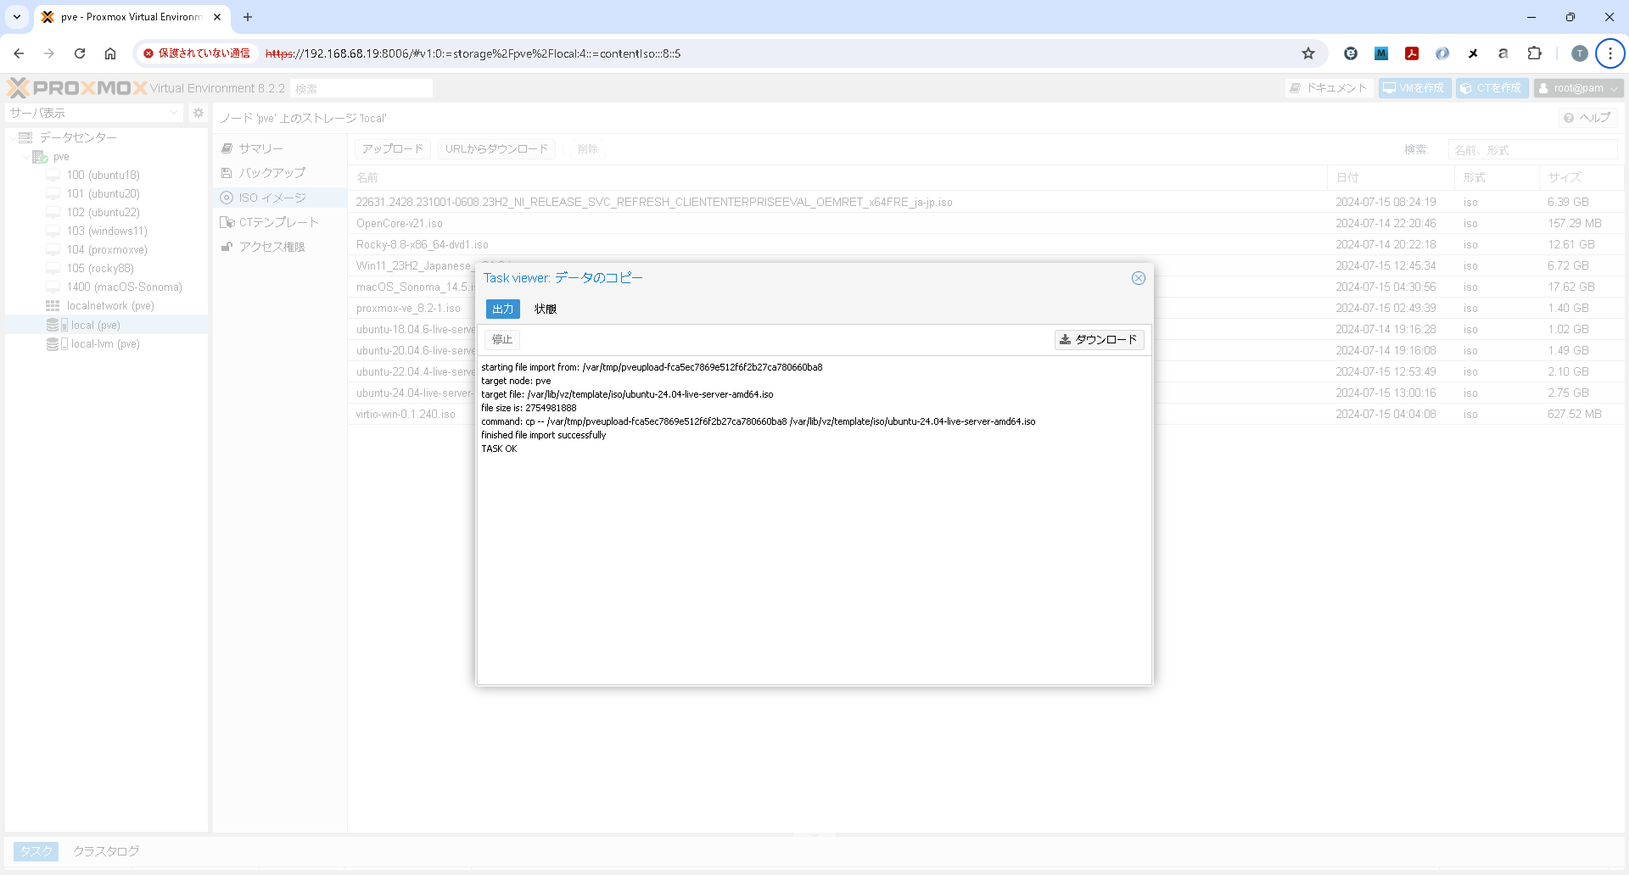Open the root@pam user menu

1578,88
